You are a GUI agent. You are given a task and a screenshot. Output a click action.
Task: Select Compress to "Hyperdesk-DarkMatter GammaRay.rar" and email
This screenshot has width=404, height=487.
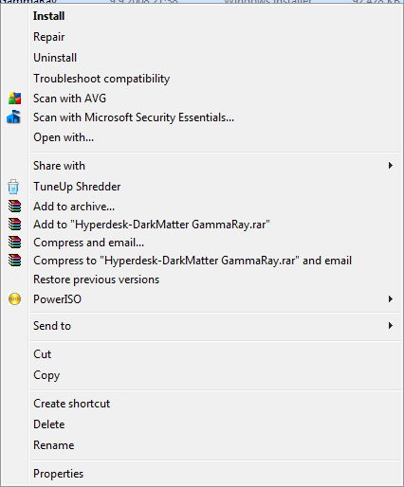[193, 261]
